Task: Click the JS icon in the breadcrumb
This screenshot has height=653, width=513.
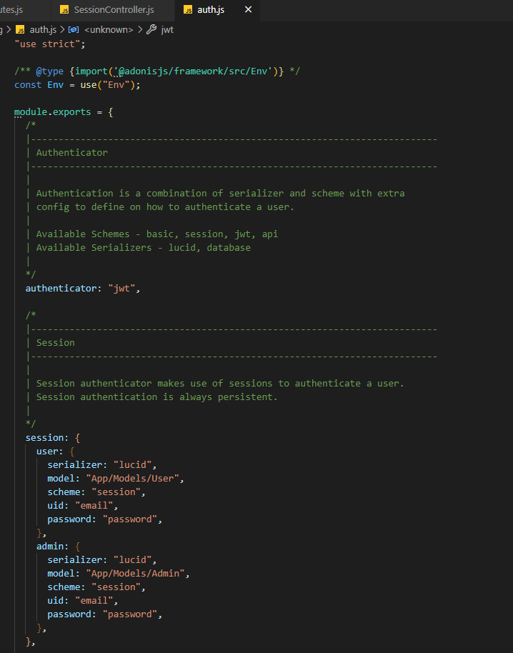Action: pos(20,30)
